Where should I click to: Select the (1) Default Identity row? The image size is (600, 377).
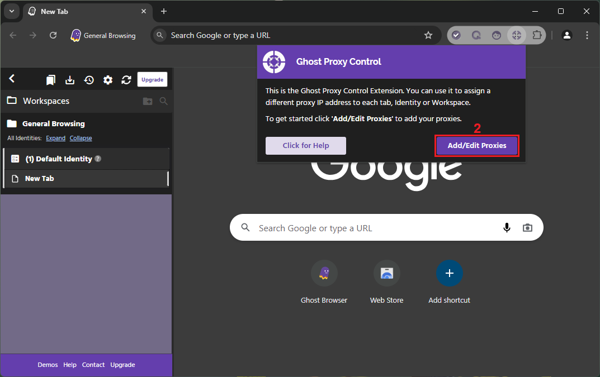click(86, 159)
